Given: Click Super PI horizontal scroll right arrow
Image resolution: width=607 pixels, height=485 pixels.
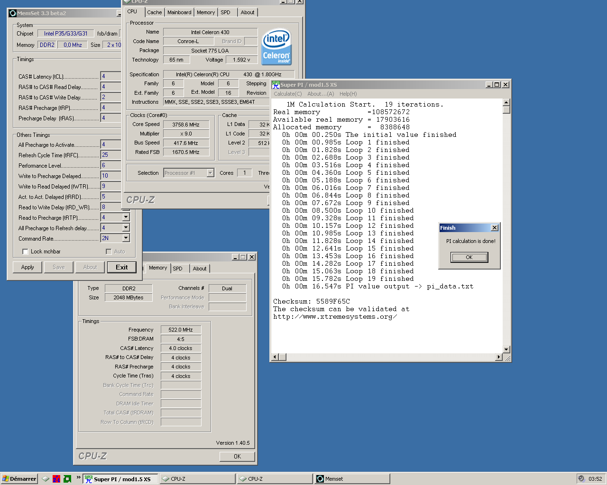Looking at the screenshot, I should click(498, 357).
